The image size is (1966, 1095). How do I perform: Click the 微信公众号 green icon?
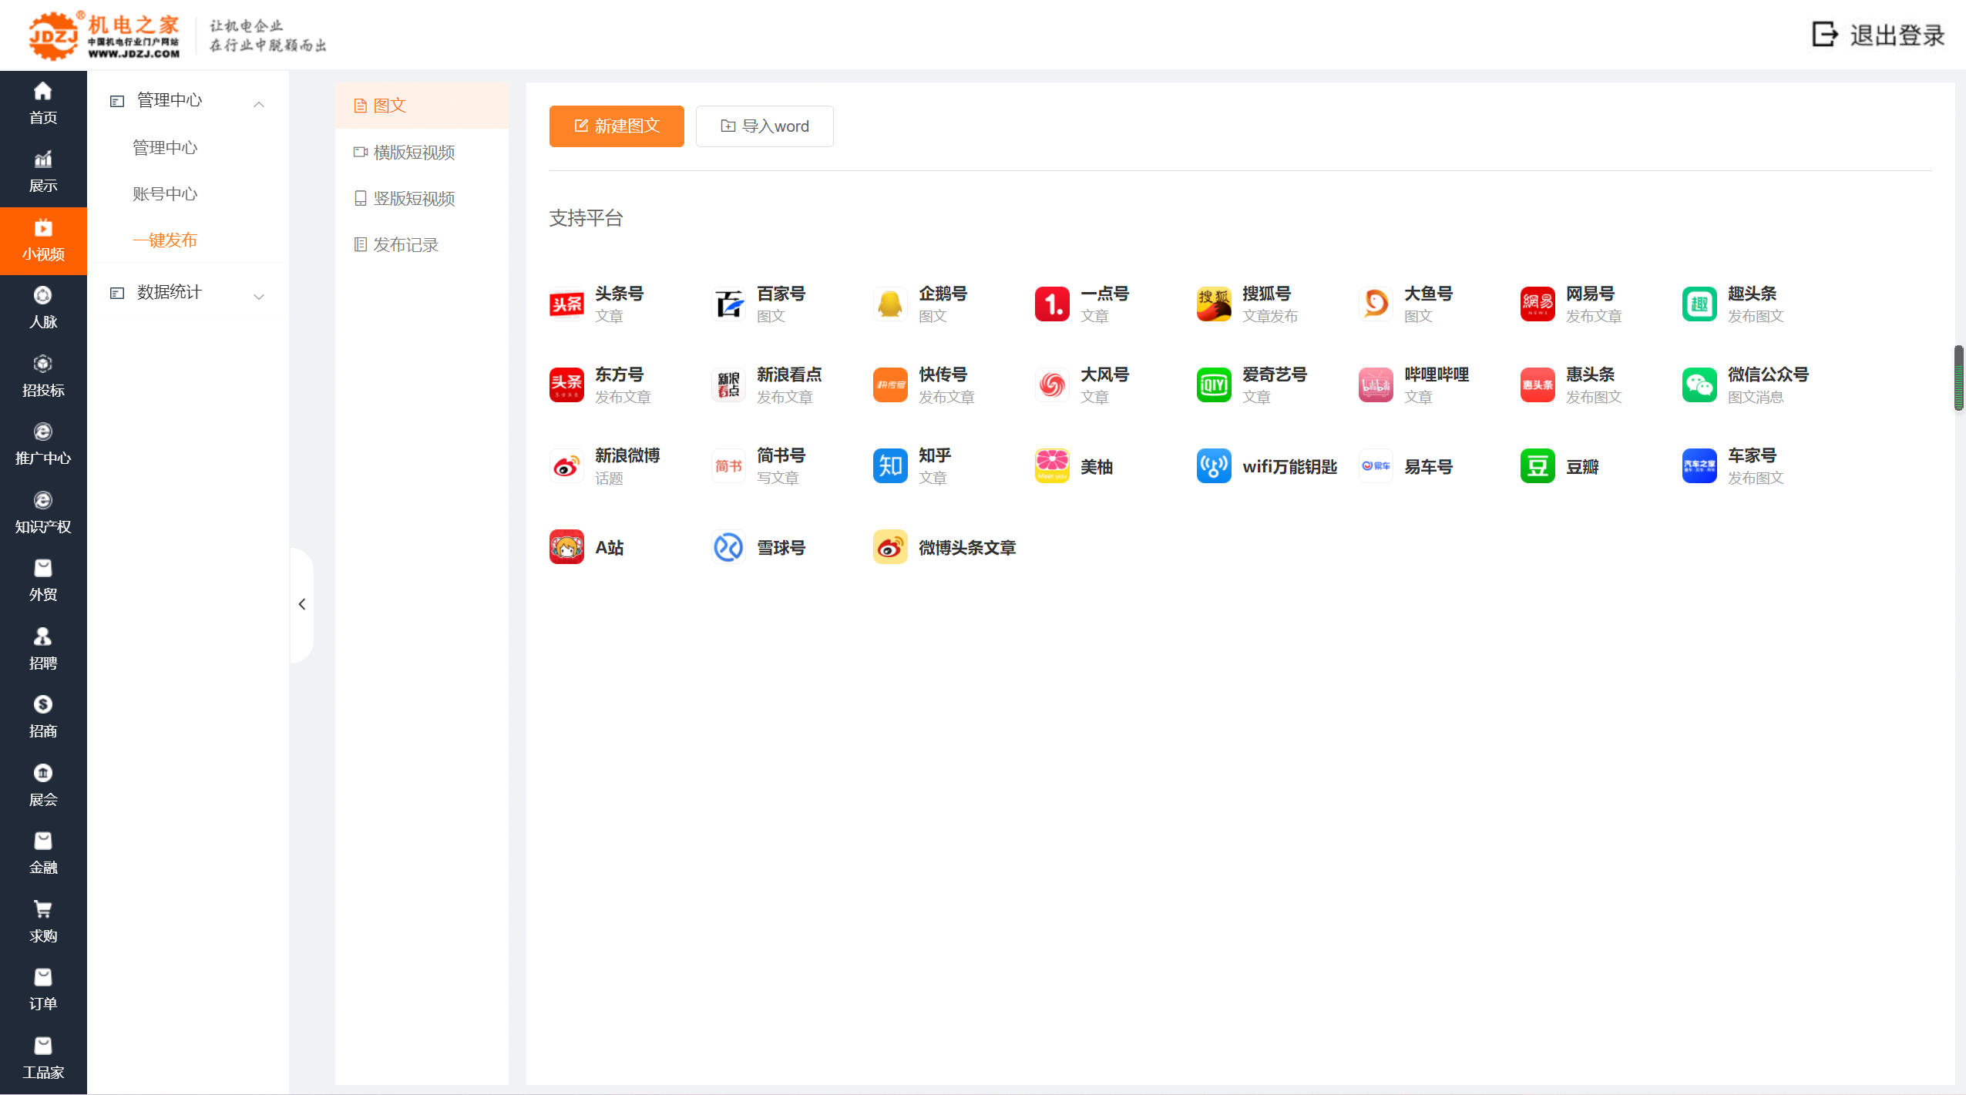1699,385
